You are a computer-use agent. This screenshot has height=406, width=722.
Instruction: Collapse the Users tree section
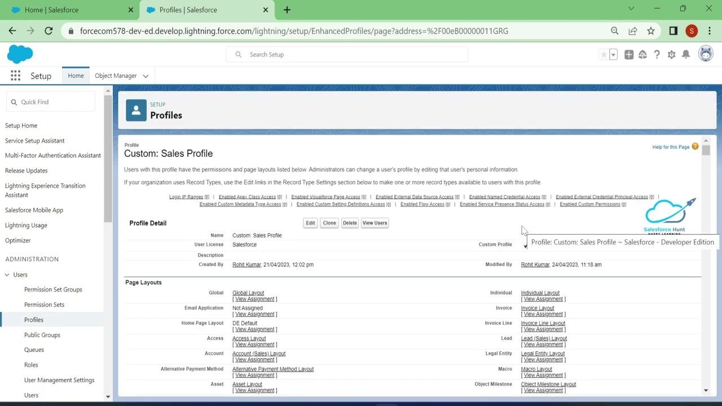(x=7, y=275)
